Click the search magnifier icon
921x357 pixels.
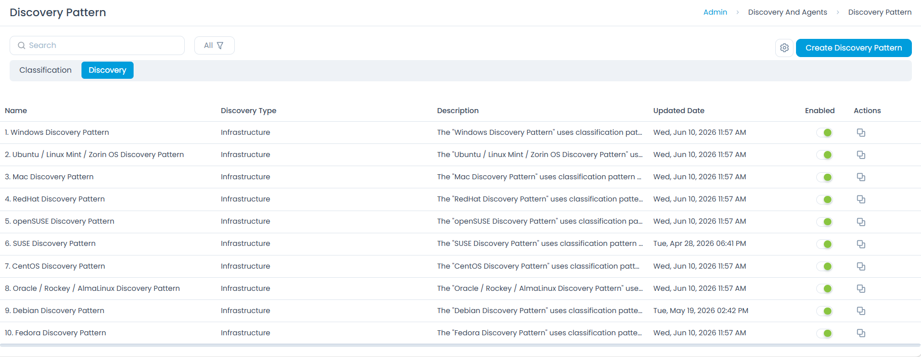21,45
